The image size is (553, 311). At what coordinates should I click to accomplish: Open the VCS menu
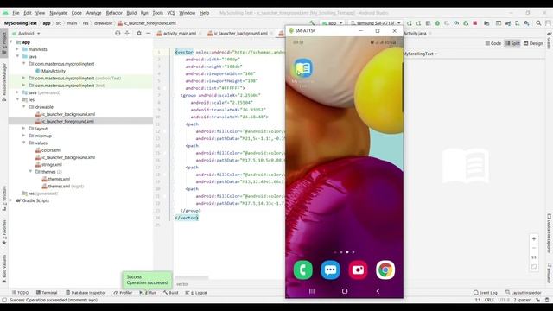(x=171, y=13)
